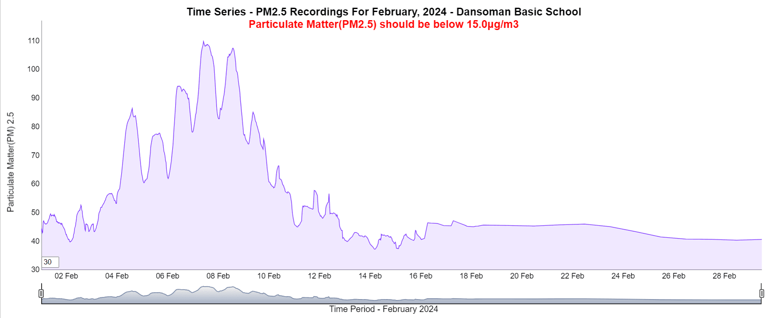Click the '14 Feb' x-axis label

coord(370,276)
